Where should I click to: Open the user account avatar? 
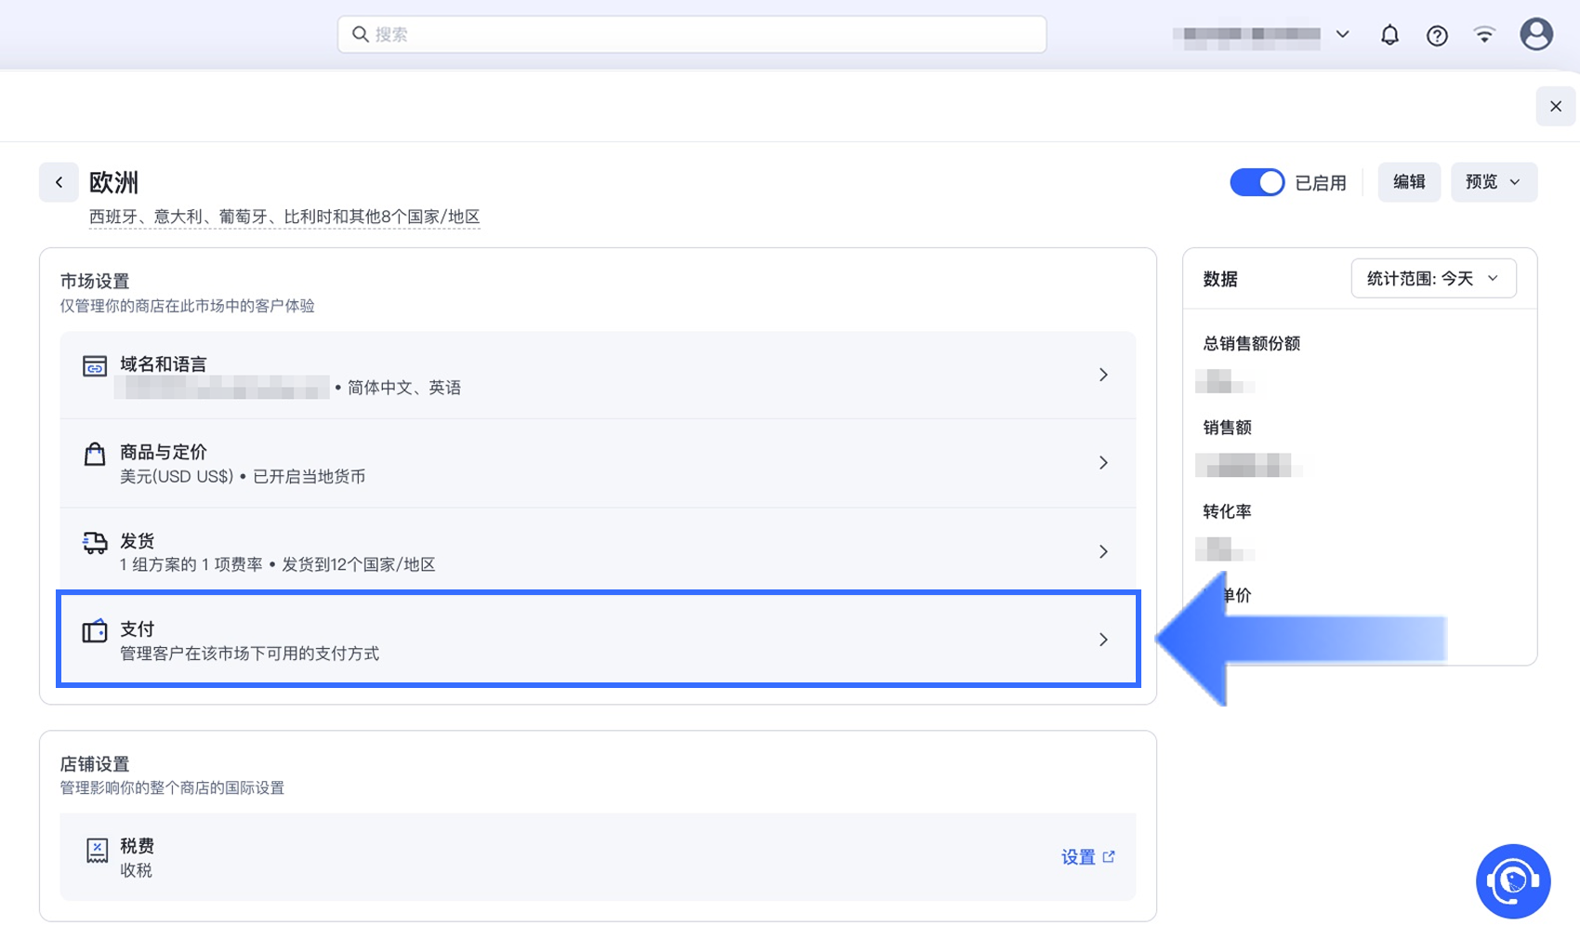pyautogui.click(x=1535, y=34)
